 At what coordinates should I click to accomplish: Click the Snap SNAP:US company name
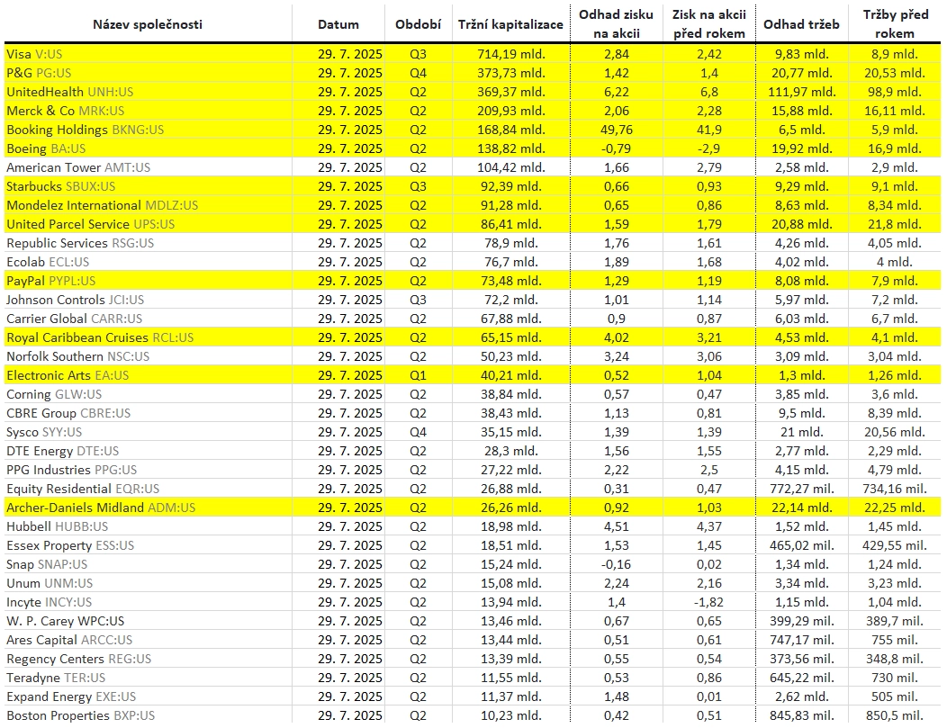click(x=47, y=564)
